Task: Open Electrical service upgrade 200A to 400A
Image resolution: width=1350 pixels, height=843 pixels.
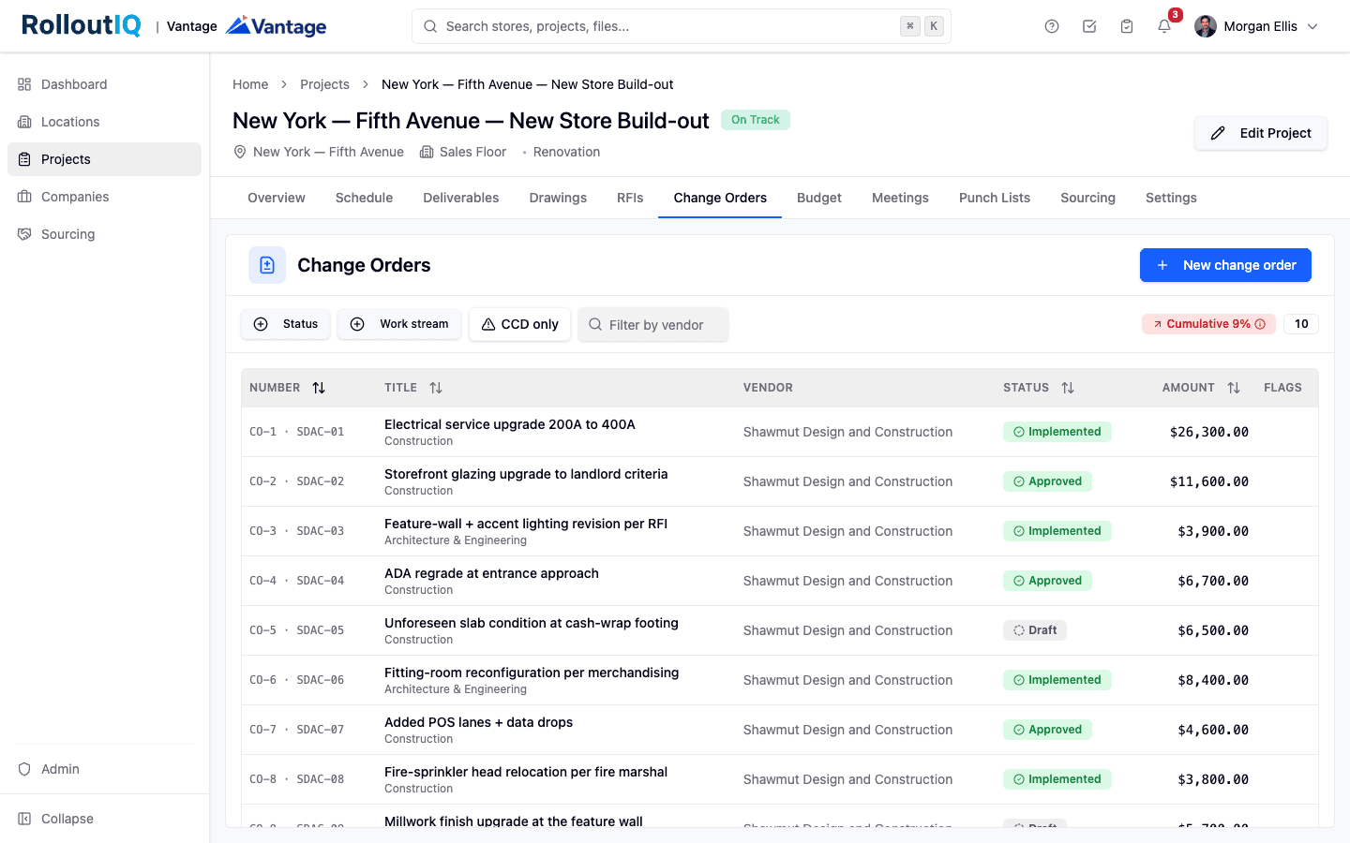Action: 510,424
